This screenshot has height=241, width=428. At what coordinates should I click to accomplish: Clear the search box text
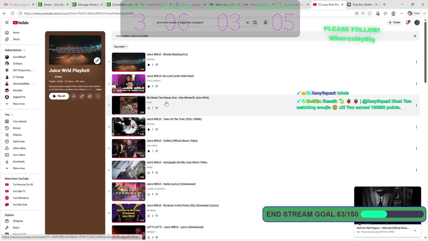point(247,23)
